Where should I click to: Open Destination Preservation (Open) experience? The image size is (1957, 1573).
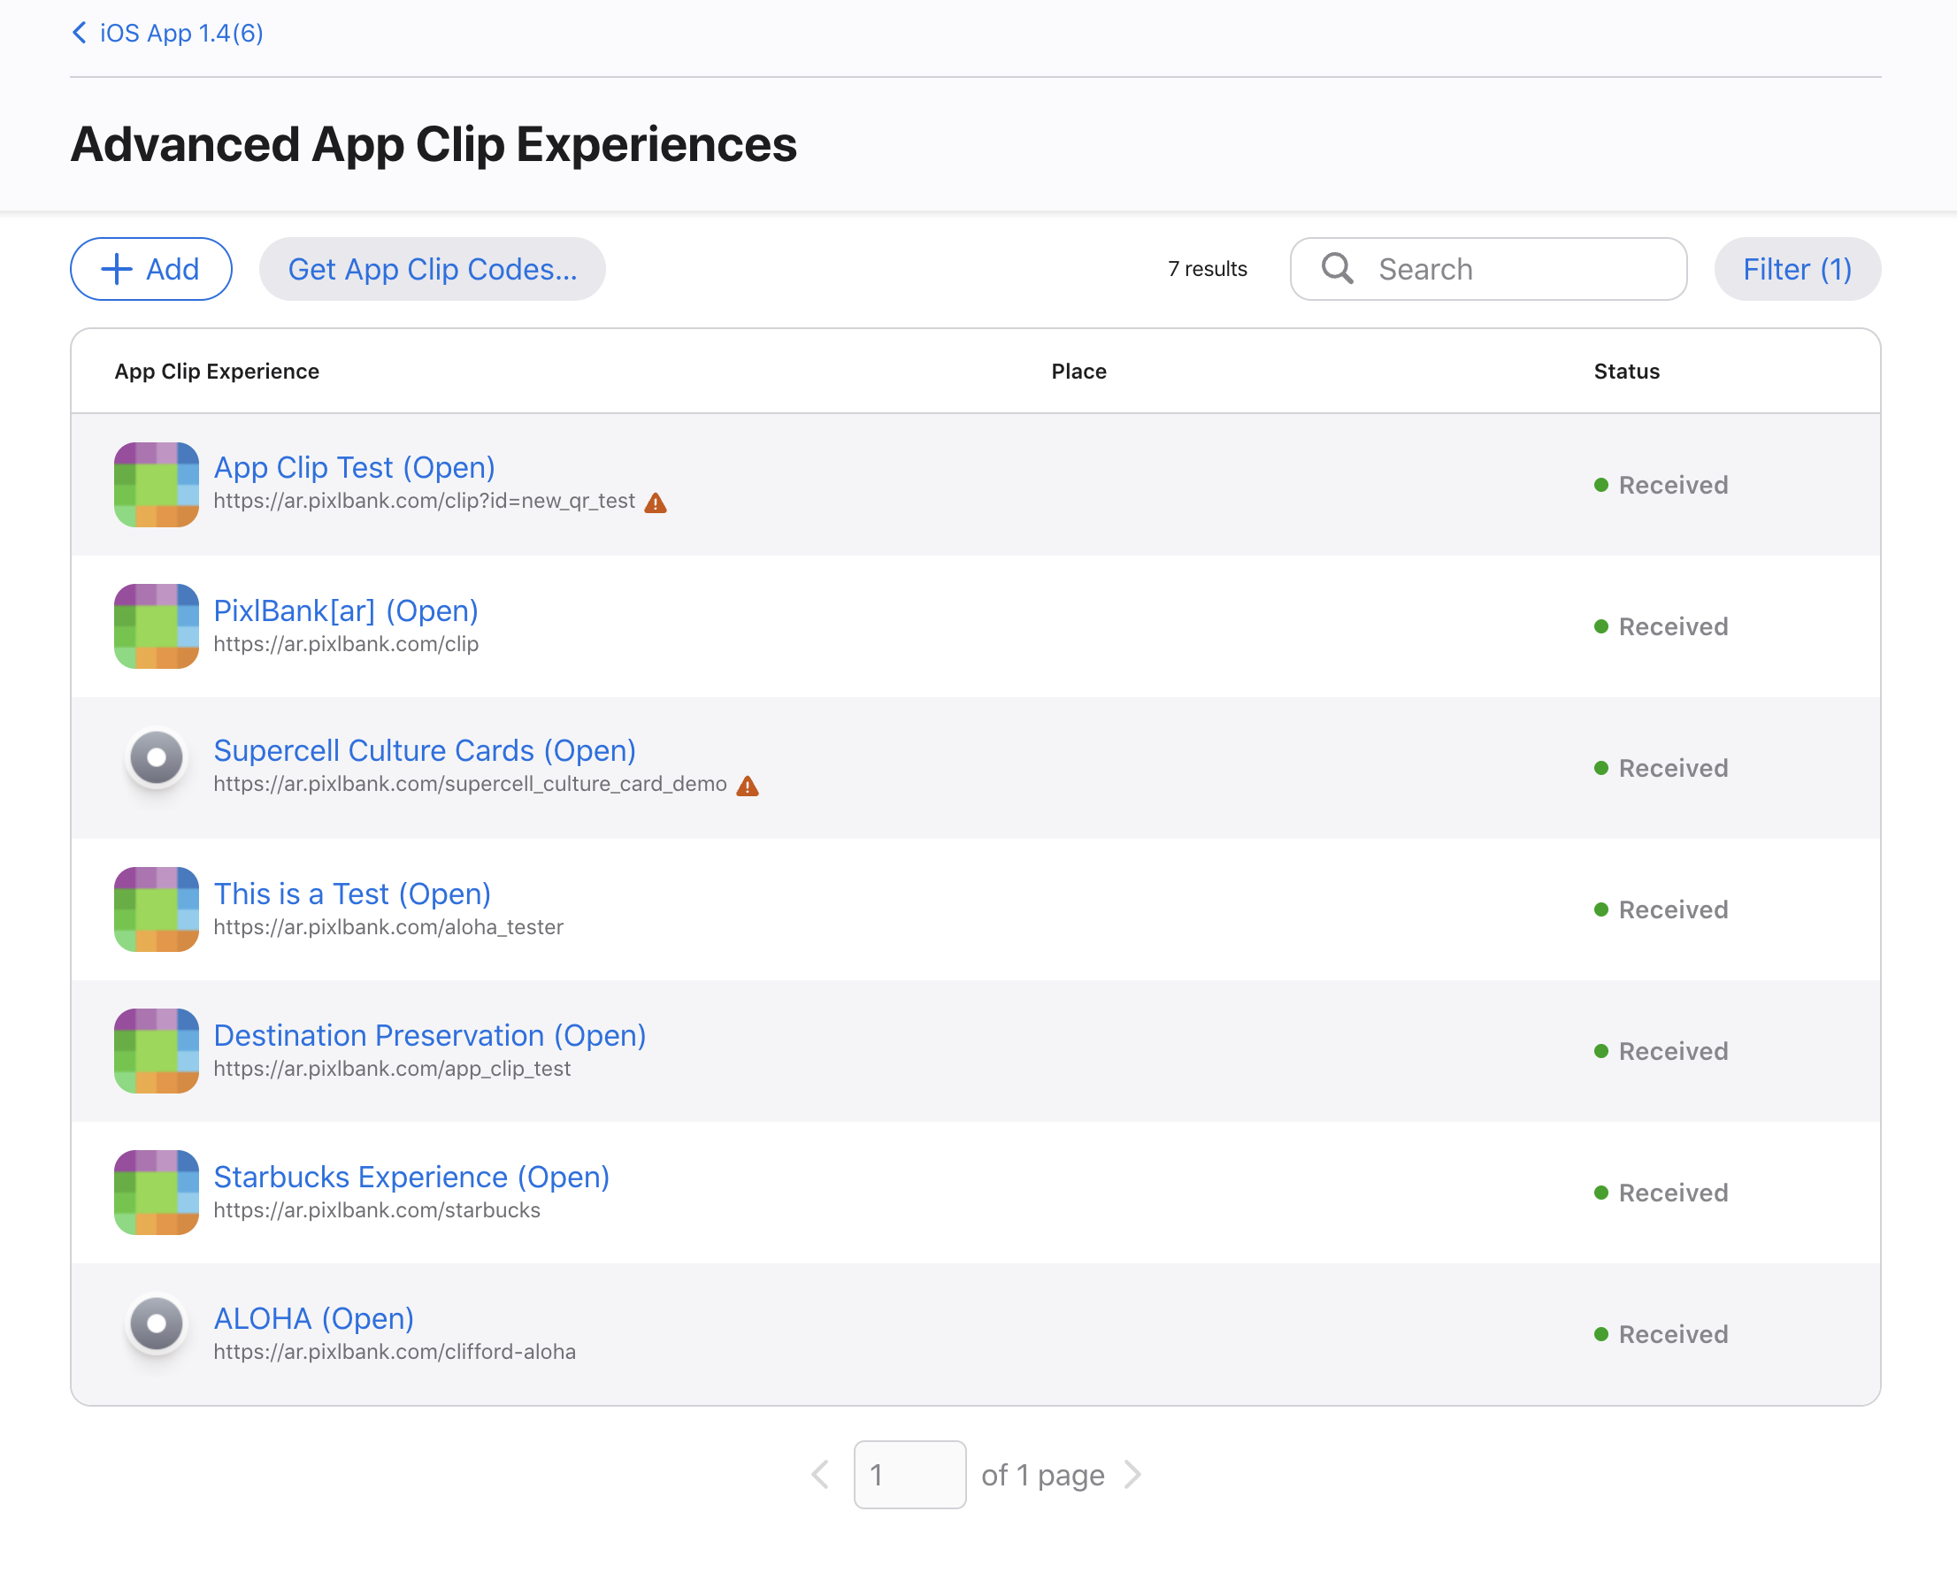(429, 1035)
